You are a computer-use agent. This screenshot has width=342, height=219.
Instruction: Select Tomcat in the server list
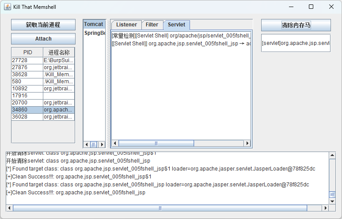point(94,24)
